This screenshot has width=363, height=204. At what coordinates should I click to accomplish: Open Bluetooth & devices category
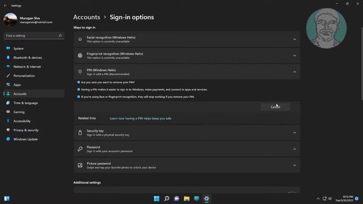[x=34, y=58]
